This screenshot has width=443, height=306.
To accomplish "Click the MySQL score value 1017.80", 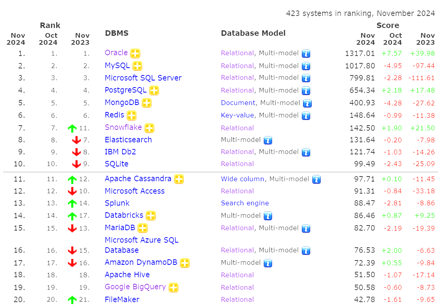I will (360, 66).
